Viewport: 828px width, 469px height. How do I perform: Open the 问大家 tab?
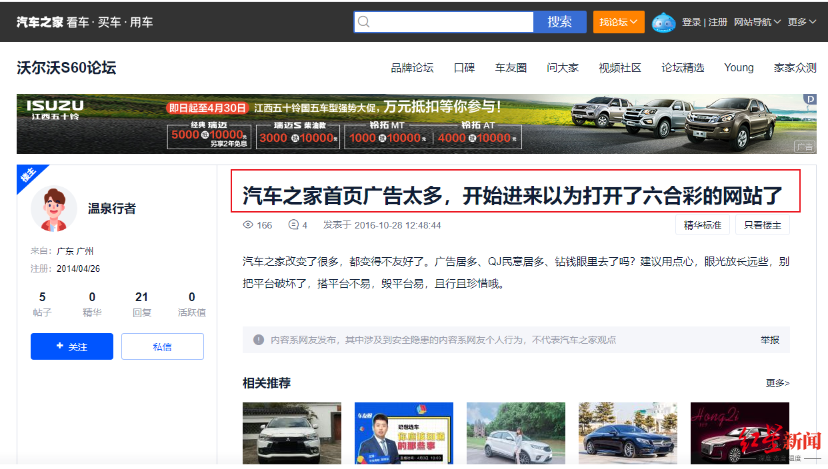(563, 68)
